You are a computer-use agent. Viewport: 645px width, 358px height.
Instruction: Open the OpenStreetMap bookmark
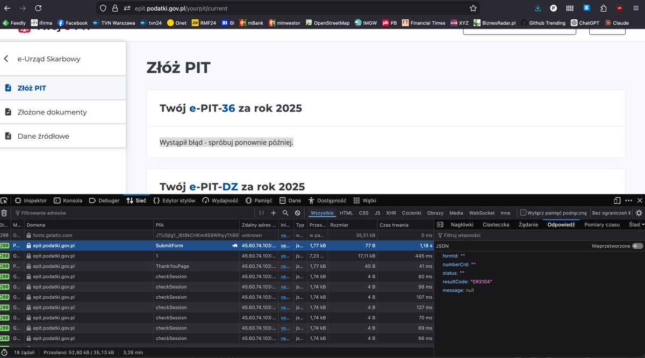327,23
